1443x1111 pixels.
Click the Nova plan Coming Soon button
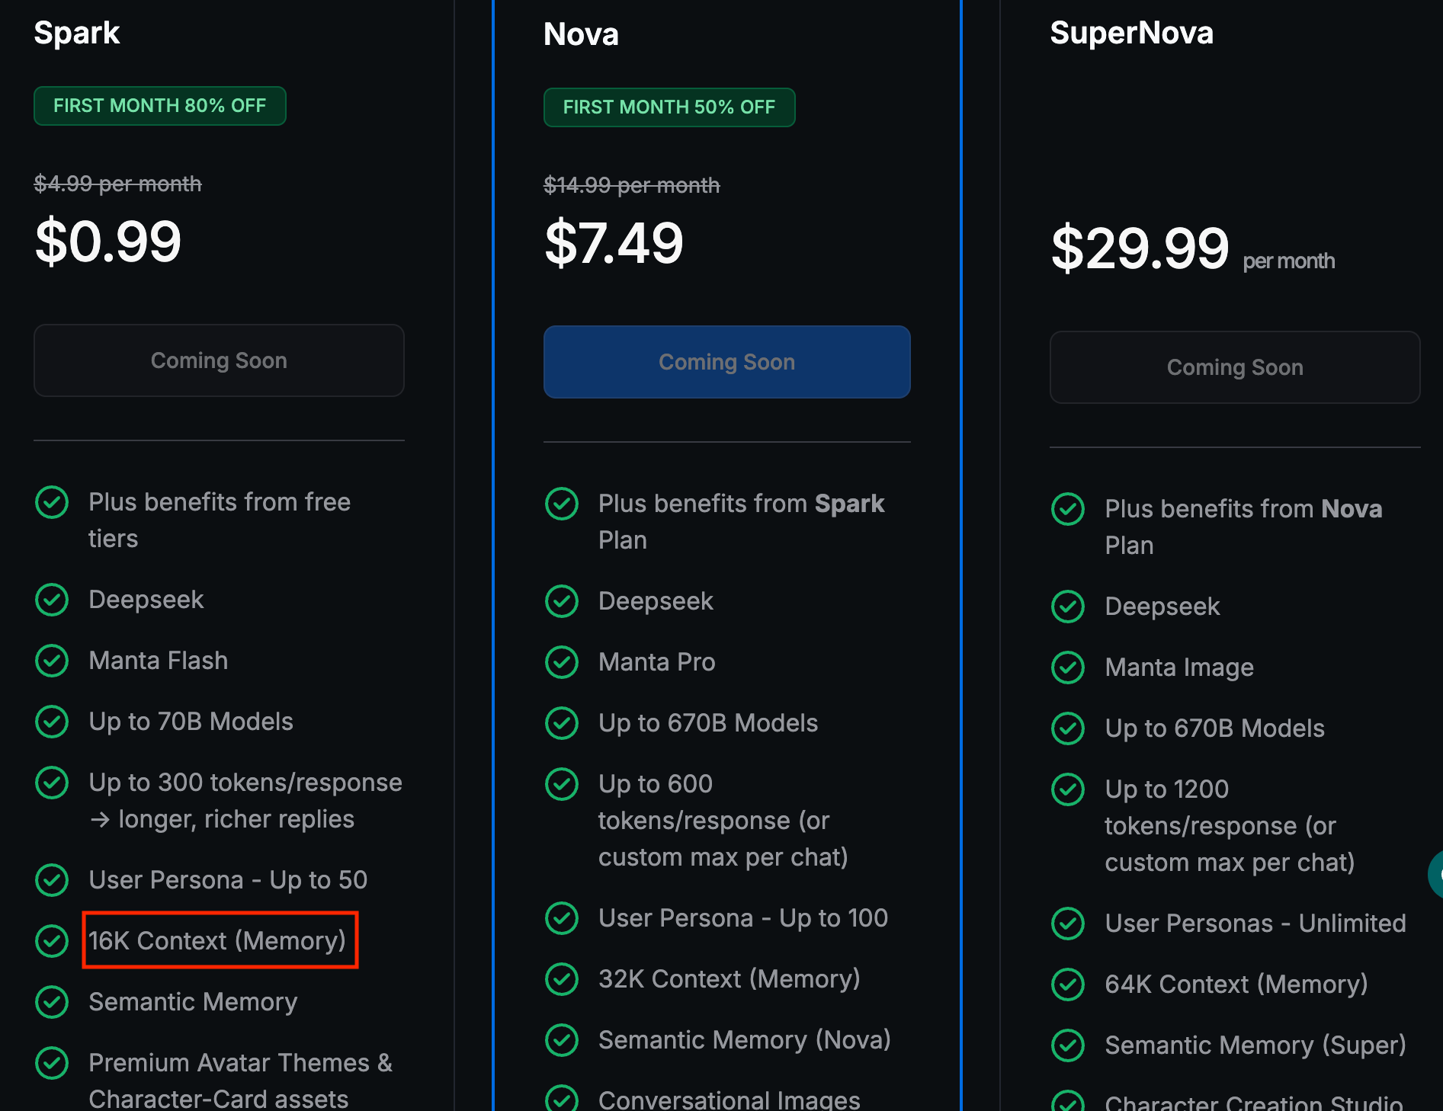click(726, 362)
